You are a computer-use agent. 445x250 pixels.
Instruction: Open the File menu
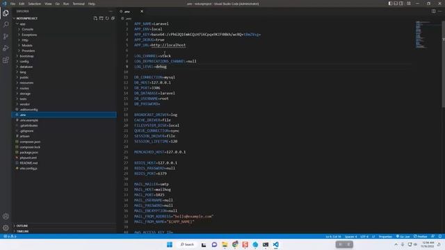click(13, 3)
